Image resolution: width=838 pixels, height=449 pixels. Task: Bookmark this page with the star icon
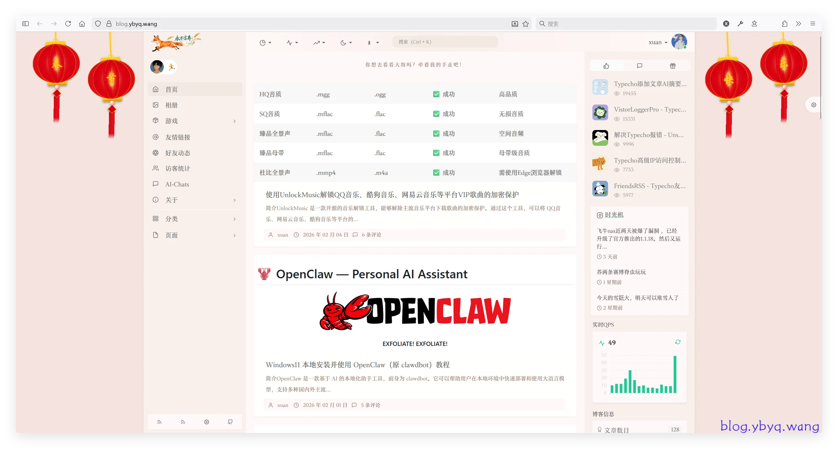(526, 24)
